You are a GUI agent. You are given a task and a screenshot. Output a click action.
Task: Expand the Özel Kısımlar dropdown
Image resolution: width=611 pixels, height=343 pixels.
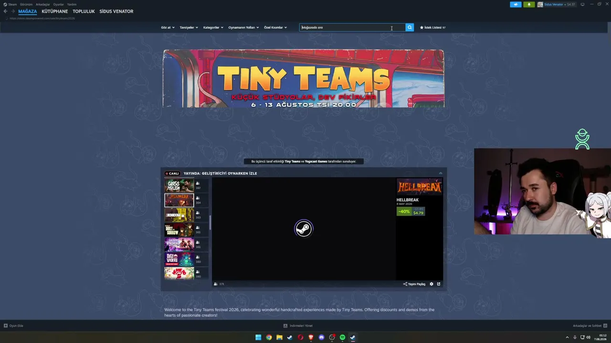275,28
